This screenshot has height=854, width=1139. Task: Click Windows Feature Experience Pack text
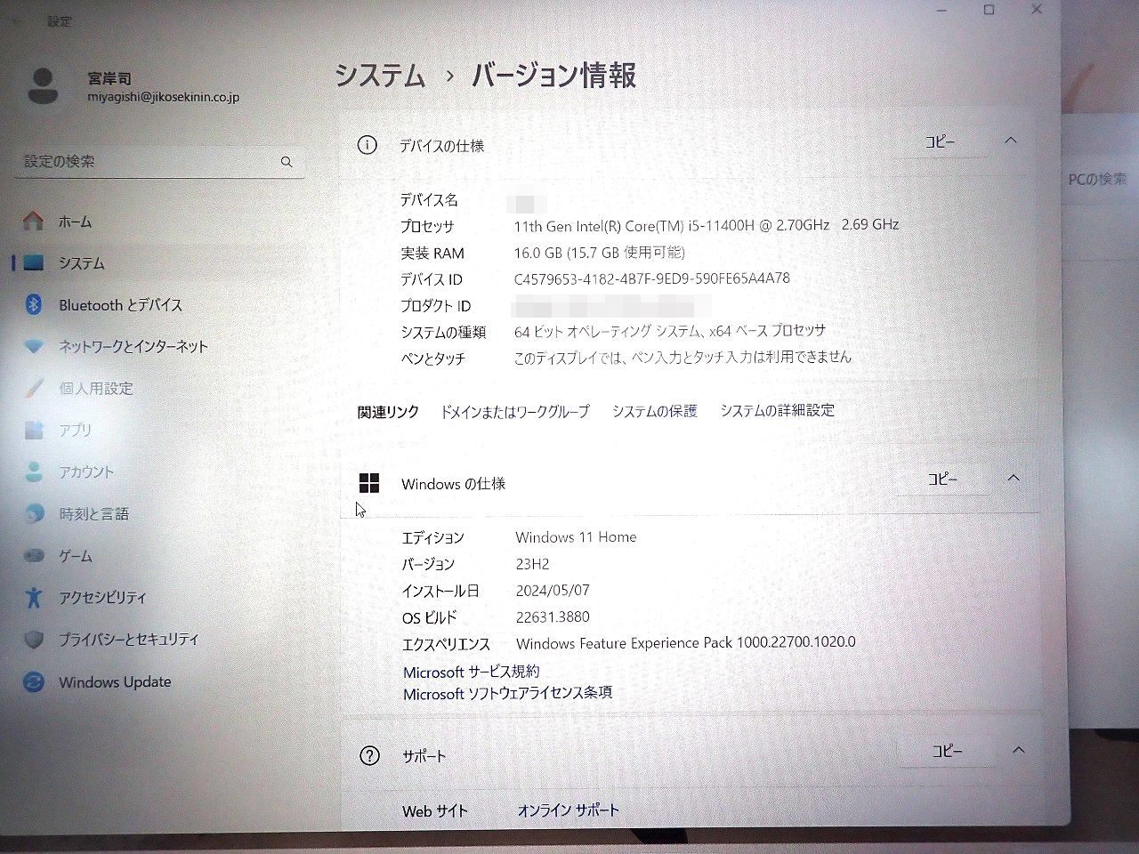coord(685,642)
